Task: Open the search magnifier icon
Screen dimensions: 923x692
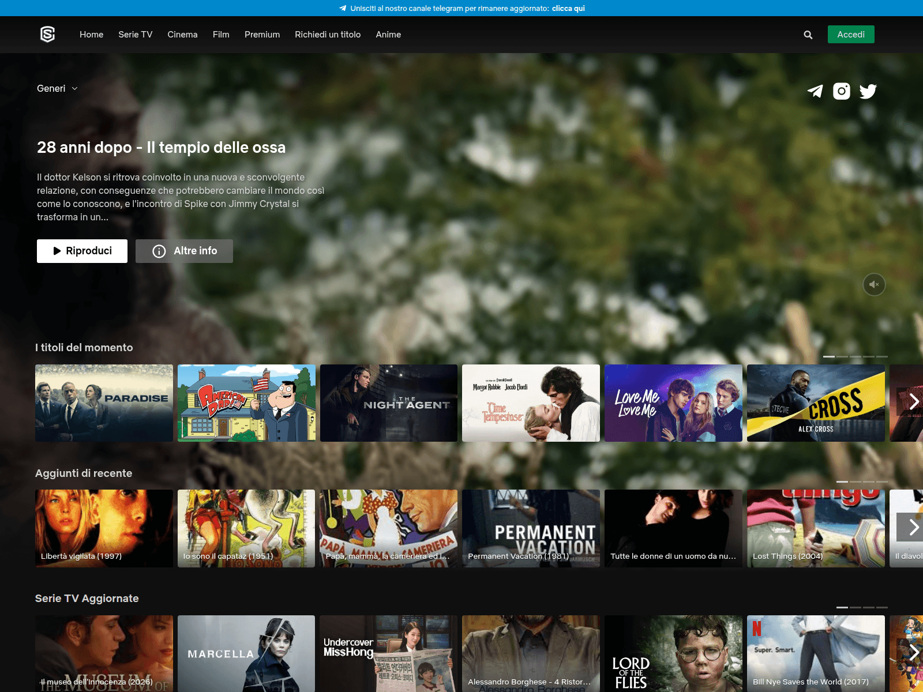Action: [808, 35]
